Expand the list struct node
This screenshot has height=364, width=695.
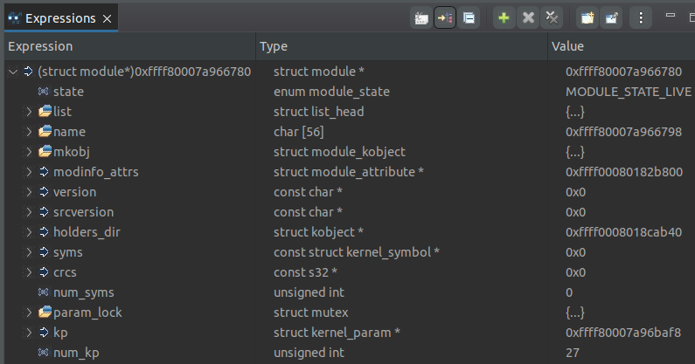point(29,112)
